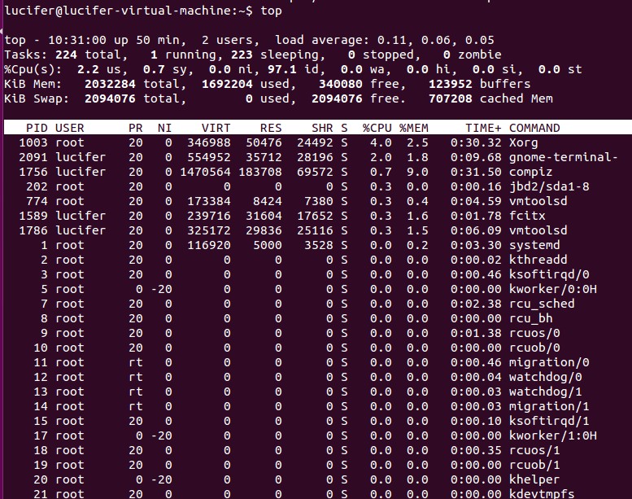Click Xorg TIME+ value 0:30.32
This screenshot has height=499, width=632.
point(476,142)
